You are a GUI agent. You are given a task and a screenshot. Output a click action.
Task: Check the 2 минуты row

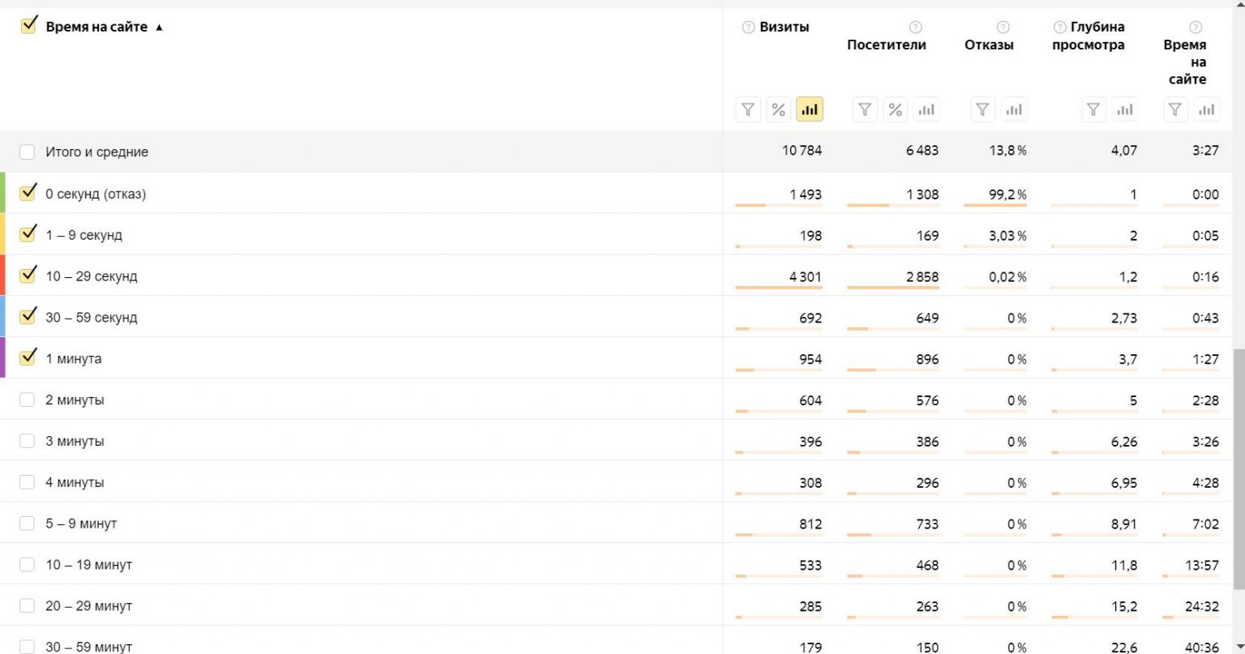(x=27, y=400)
